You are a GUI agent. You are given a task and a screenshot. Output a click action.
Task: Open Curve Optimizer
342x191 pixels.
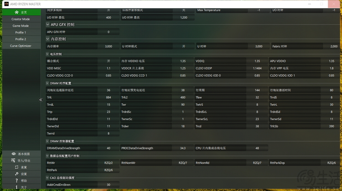21,46
